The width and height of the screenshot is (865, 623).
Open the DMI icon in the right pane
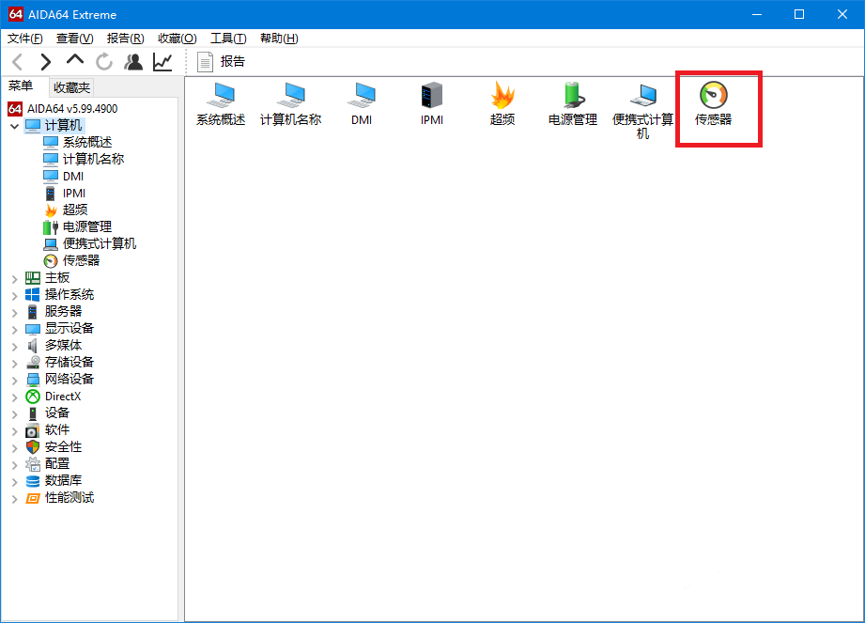(362, 103)
